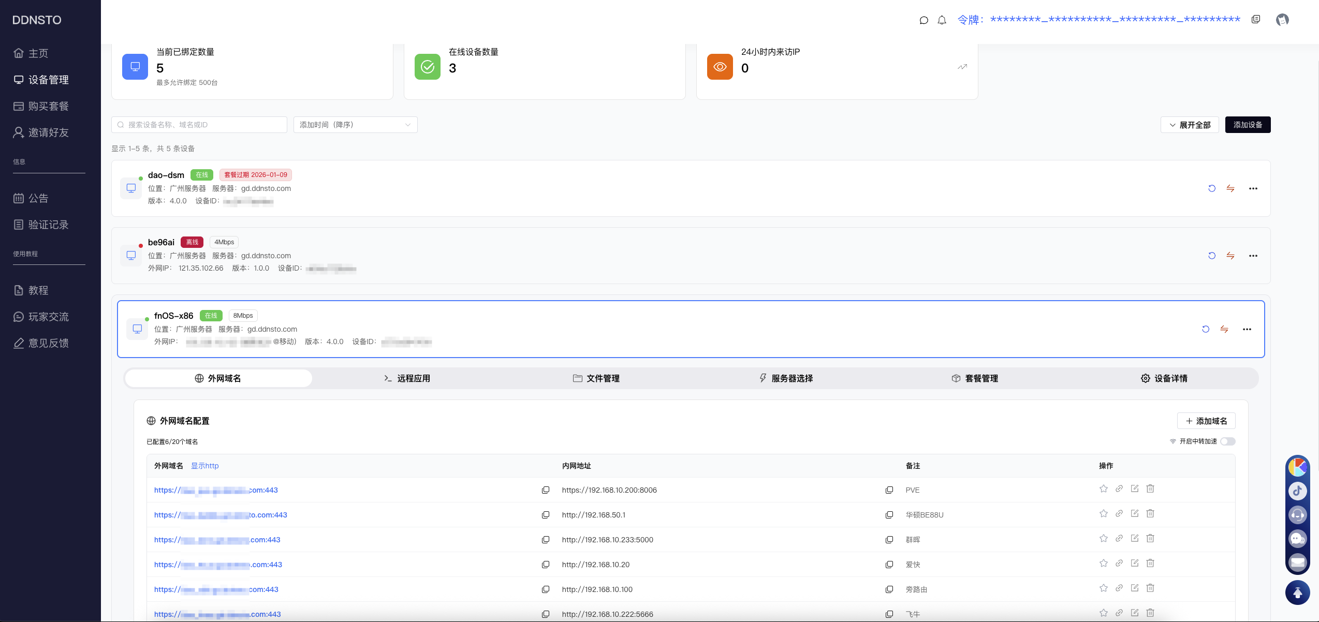Click the 24-hour visitor IP trend icon
The image size is (1319, 622).
tap(962, 67)
